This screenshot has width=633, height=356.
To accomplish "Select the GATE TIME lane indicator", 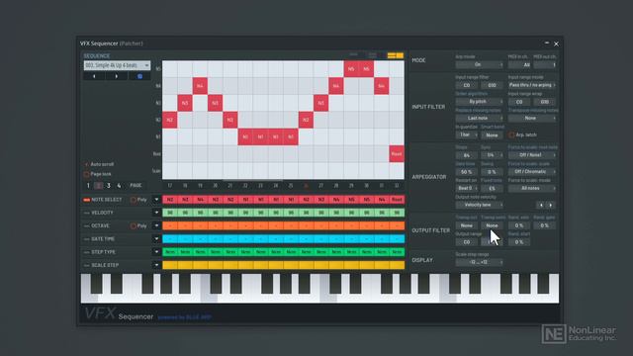I will tap(86, 239).
